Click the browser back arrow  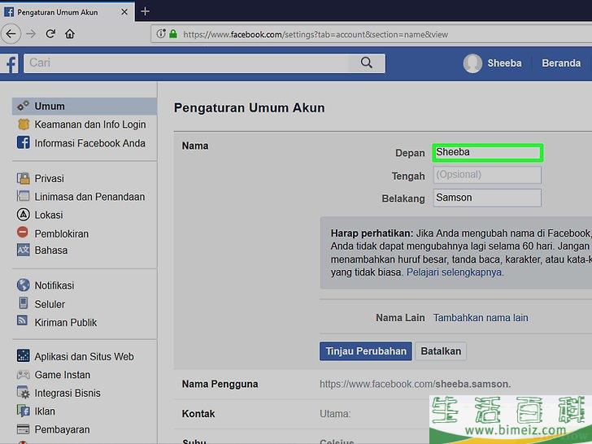click(11, 34)
